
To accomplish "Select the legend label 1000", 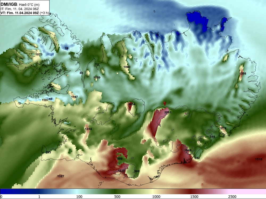I will click(x=156, y=197).
